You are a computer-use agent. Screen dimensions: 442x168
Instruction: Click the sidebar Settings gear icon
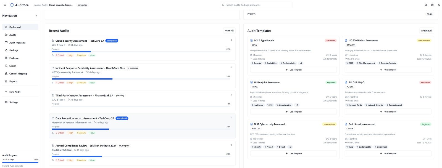coord(6,102)
